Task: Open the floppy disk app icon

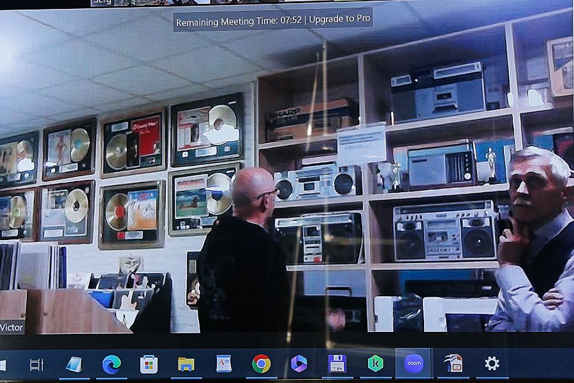Action: (337, 363)
